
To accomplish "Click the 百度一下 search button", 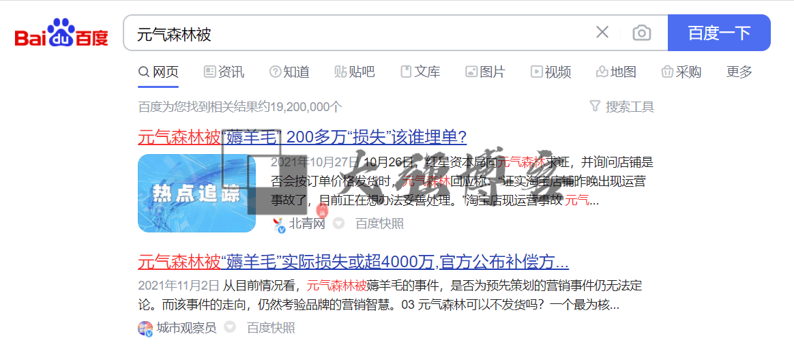I will [x=719, y=33].
